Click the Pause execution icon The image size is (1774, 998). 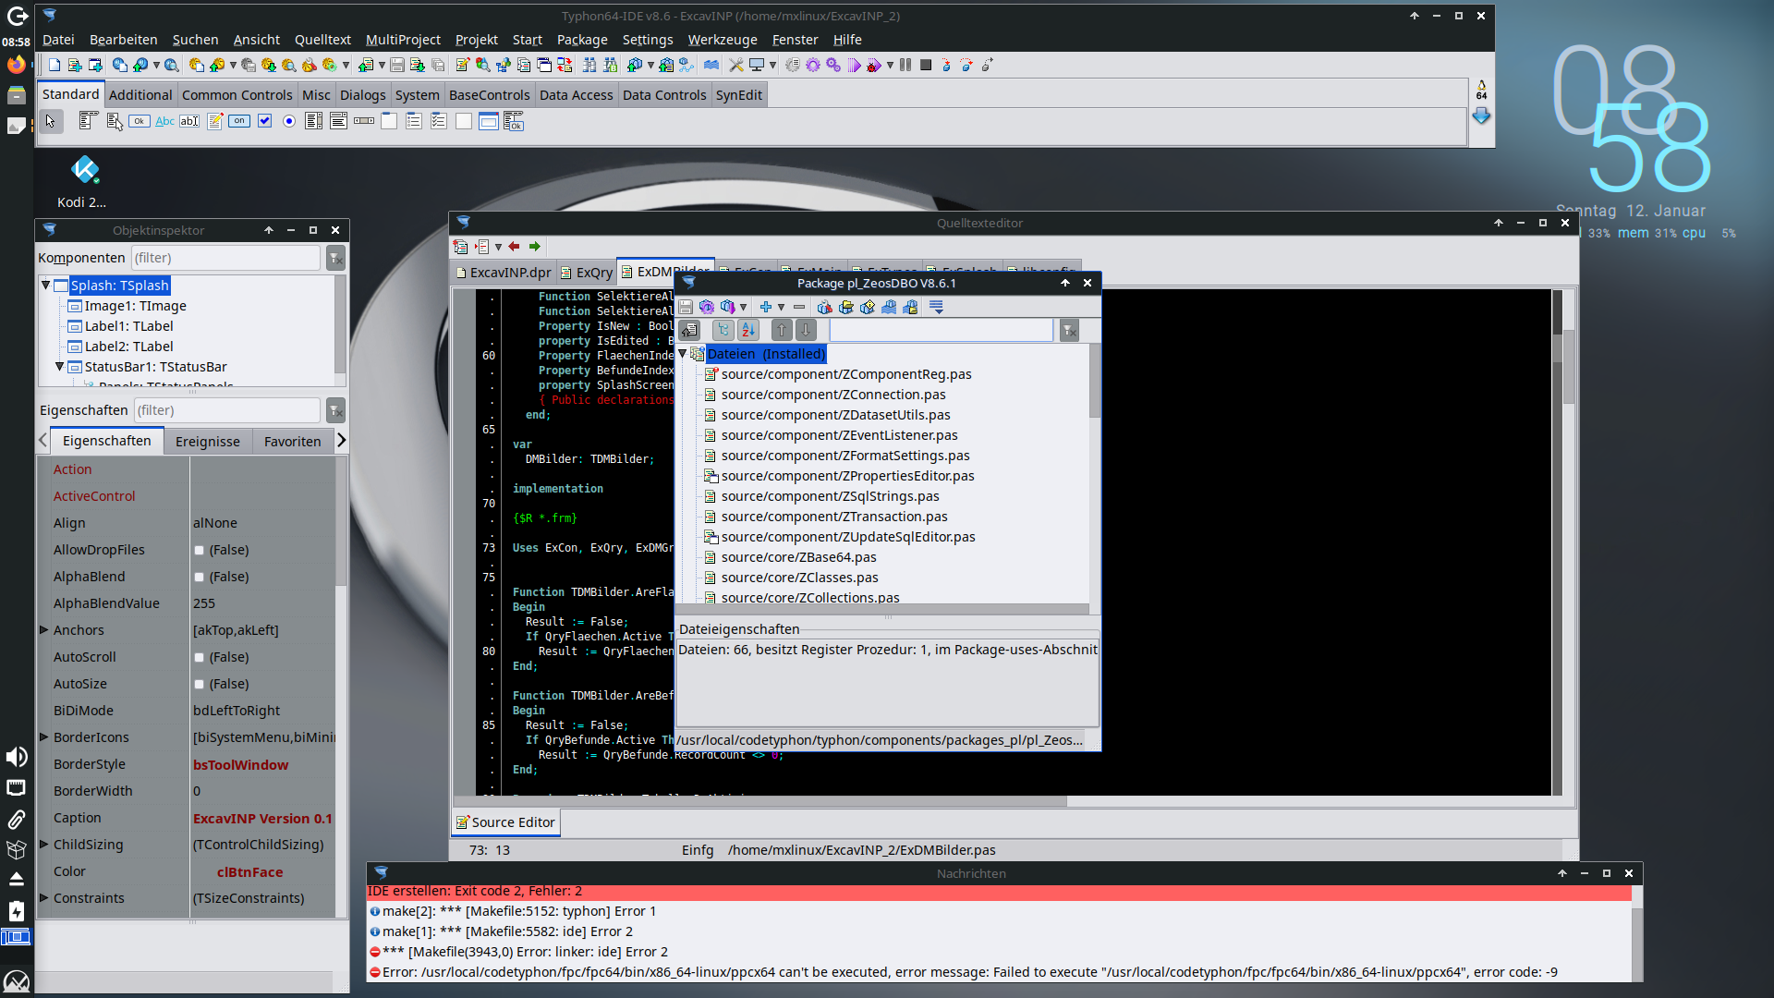click(x=905, y=65)
